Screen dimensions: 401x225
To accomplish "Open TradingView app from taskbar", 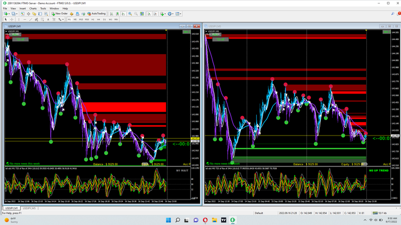I will point(224,220).
